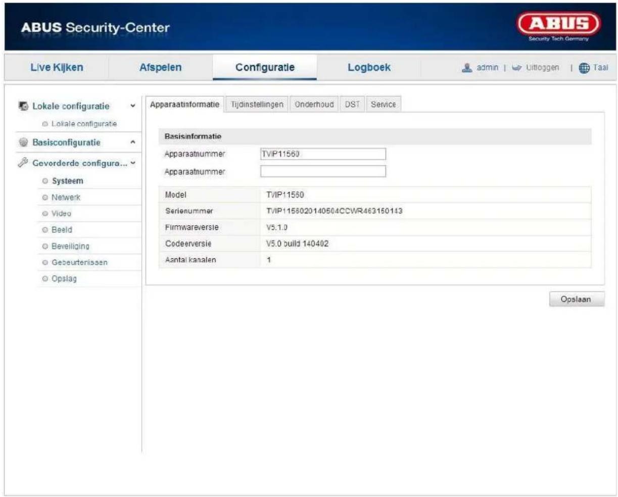Viewport: 618px width, 497px height.
Task: Switch to the Afspelen tab
Action: tap(161, 67)
